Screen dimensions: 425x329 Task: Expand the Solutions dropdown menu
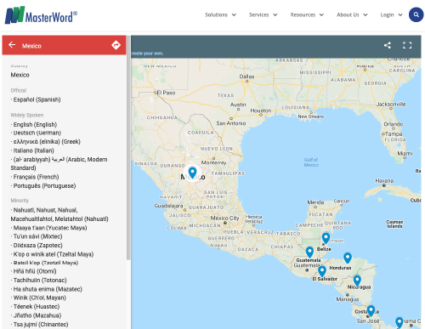[x=220, y=14]
